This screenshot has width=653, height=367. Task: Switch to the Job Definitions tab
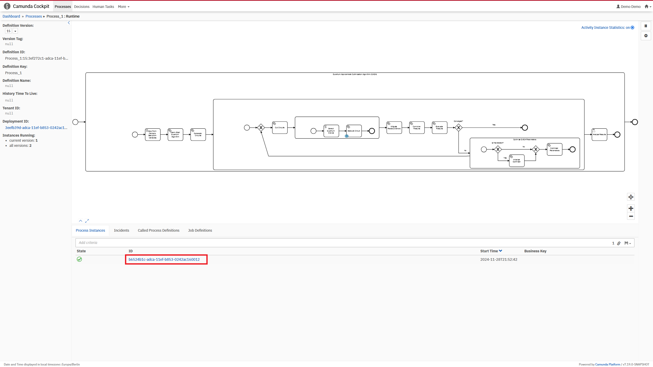click(x=200, y=230)
